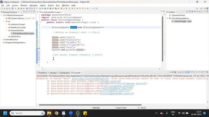Toggle Sort in Outline toolbar
This screenshot has height=117, width=209.
[x=190, y=12]
